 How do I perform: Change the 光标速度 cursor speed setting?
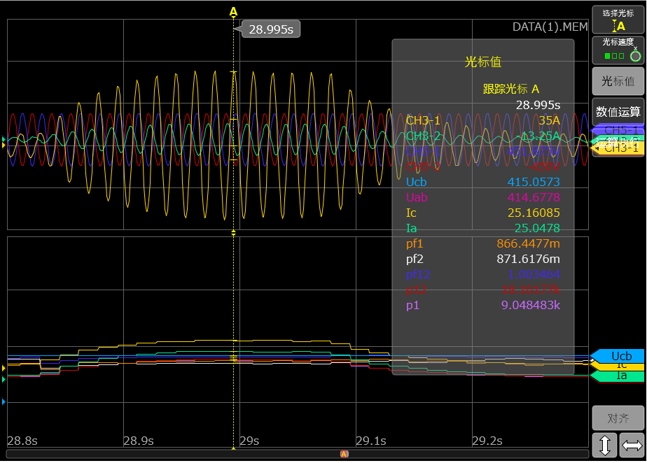tap(618, 50)
